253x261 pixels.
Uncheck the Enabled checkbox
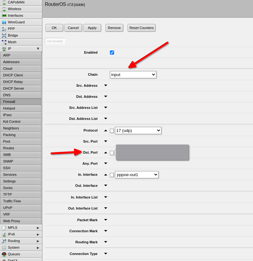pyautogui.click(x=112, y=52)
